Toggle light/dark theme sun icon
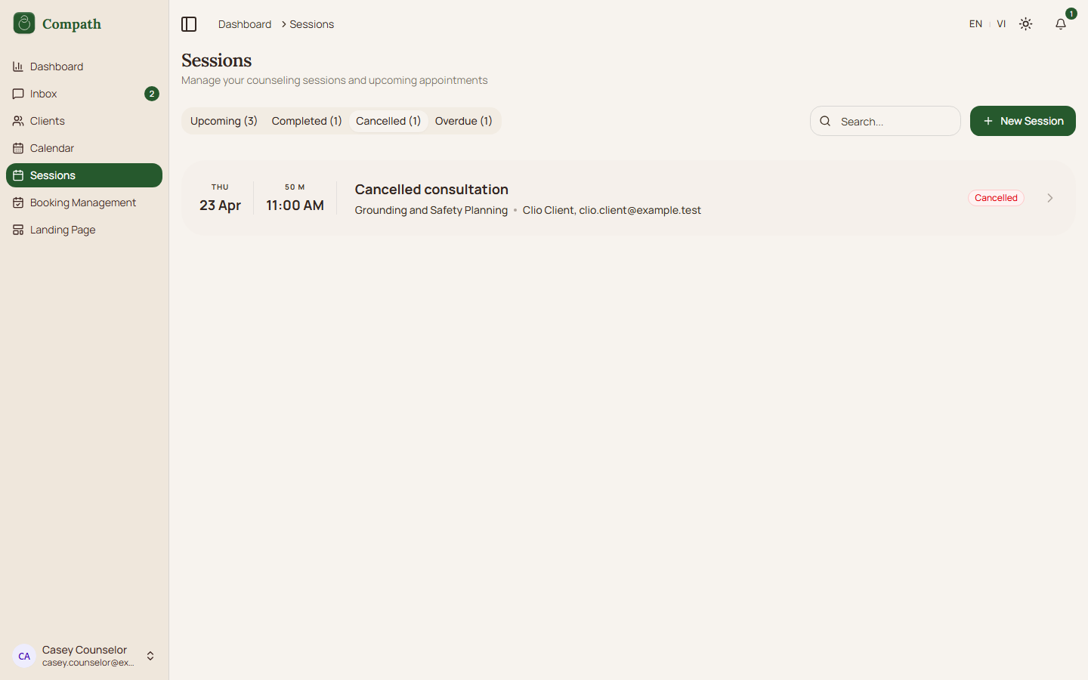The height and width of the screenshot is (680, 1088). click(x=1025, y=24)
